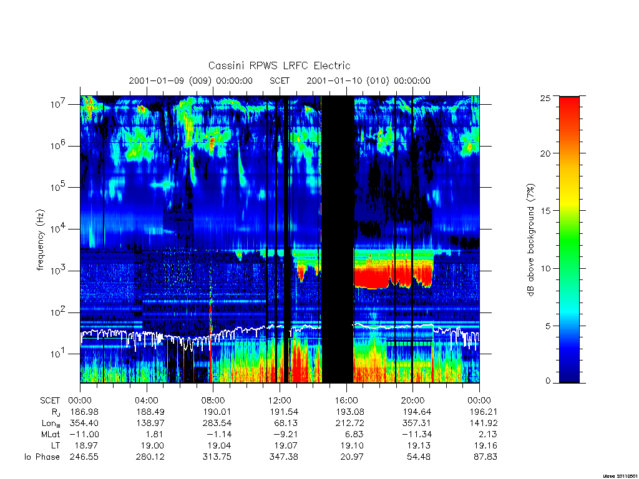
Task: Click colorbar tick value 0
Action: point(547,381)
